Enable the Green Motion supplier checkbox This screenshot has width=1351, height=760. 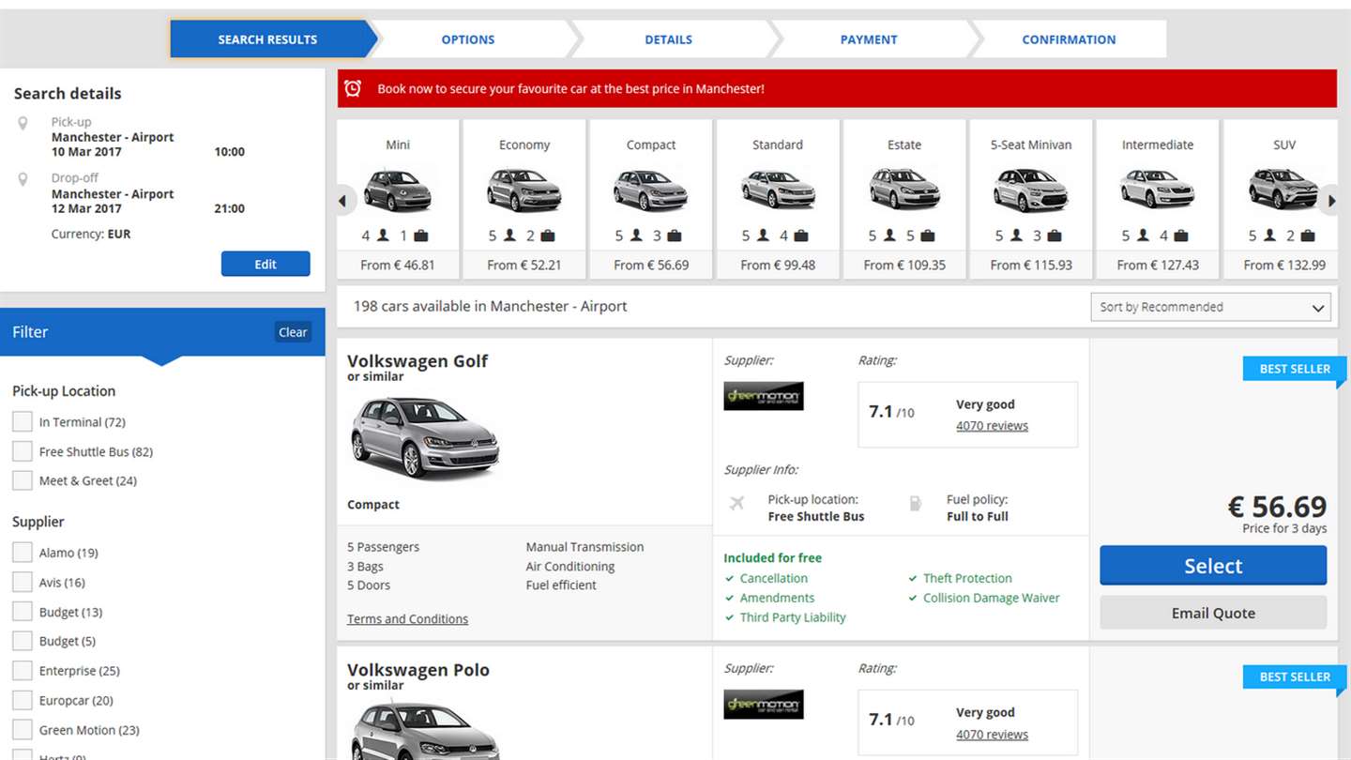click(x=23, y=730)
